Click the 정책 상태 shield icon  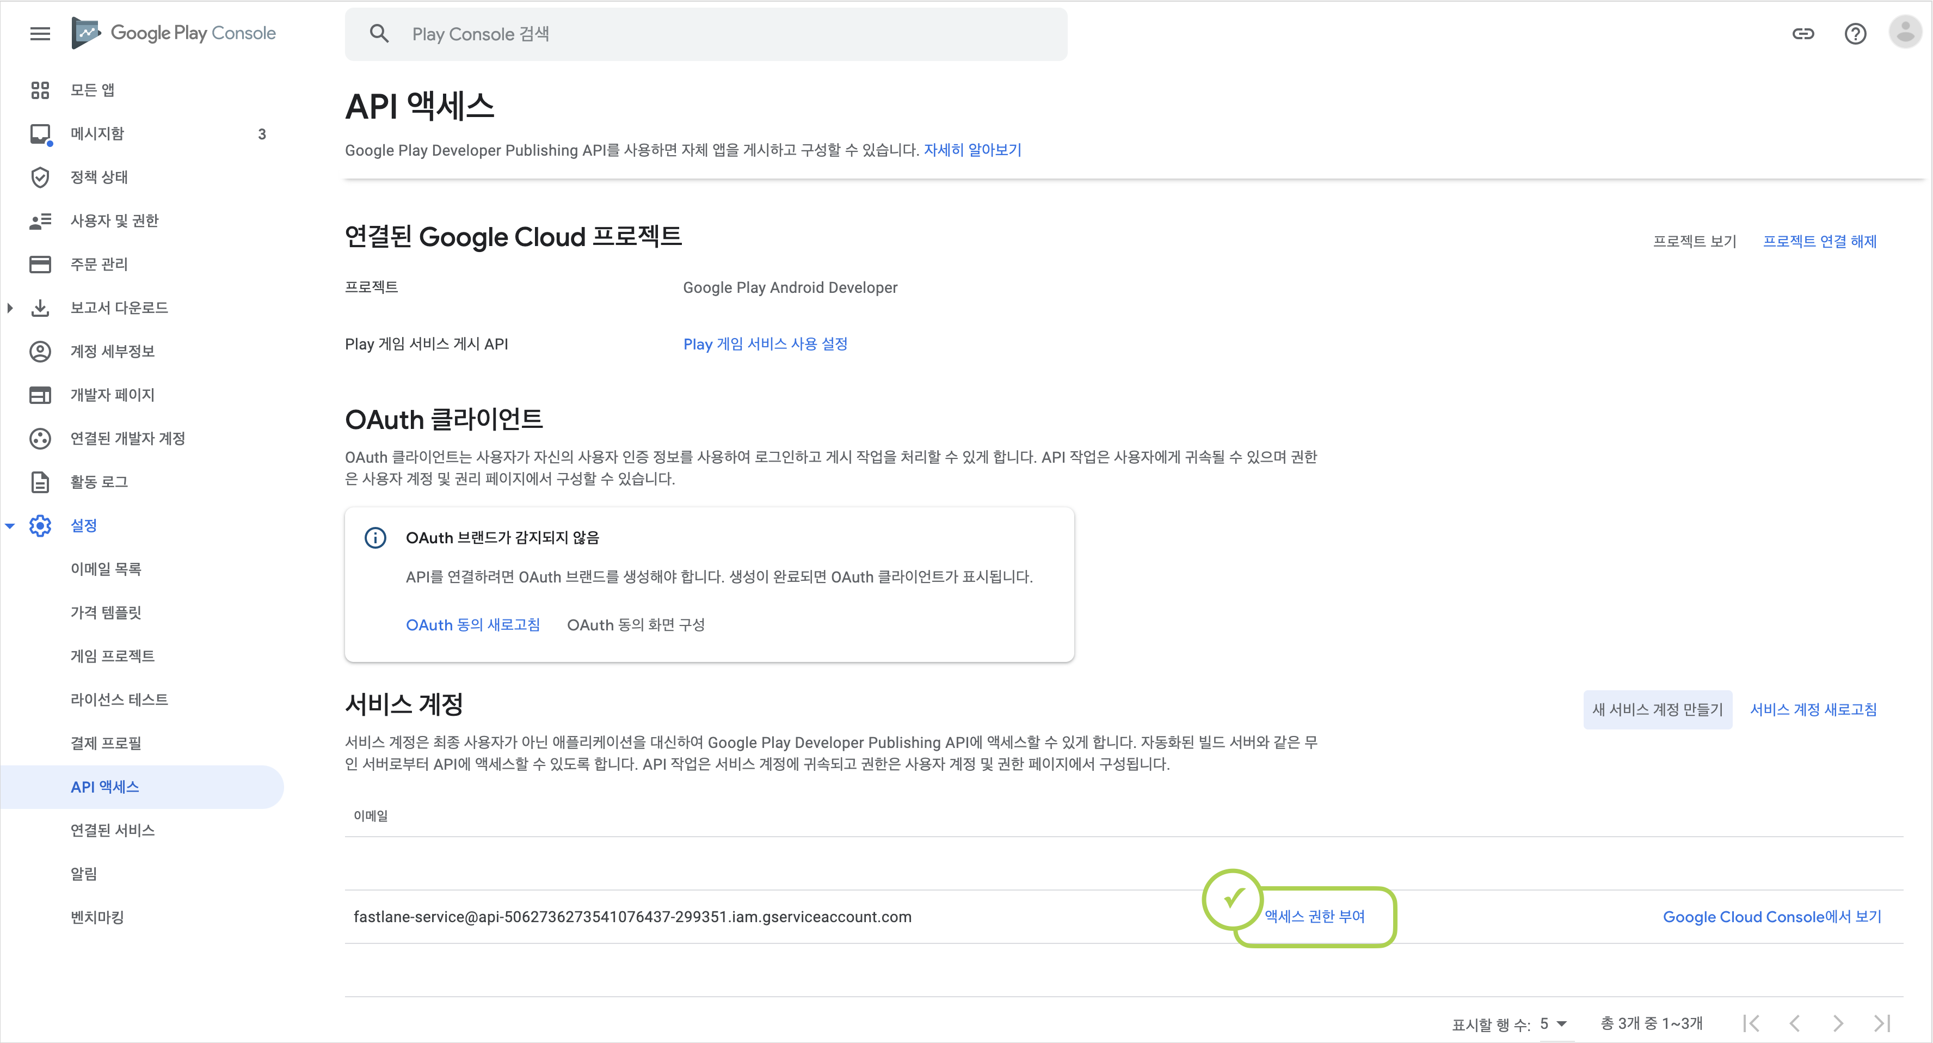(x=40, y=177)
